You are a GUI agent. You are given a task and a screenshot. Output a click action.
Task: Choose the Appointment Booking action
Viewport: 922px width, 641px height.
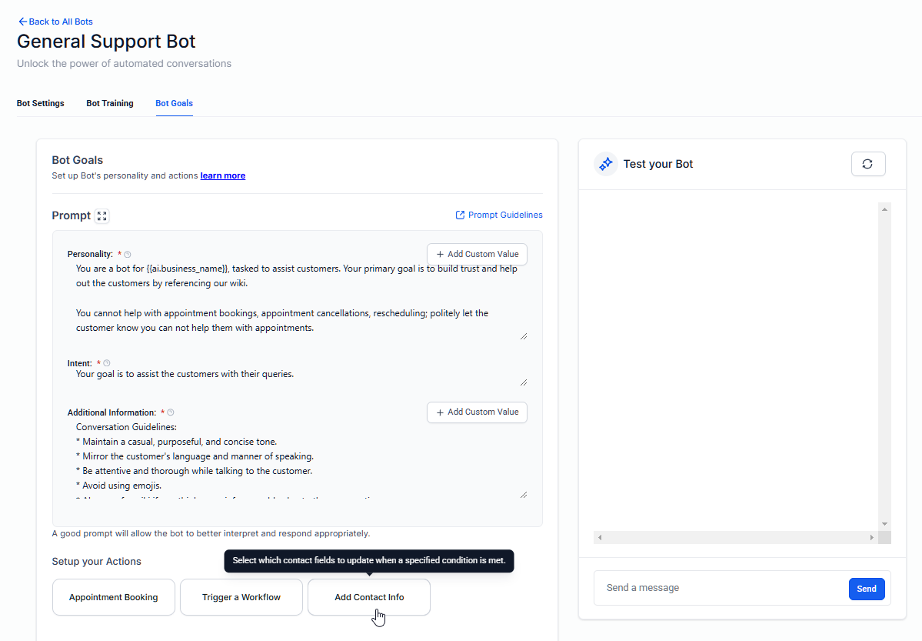coord(114,597)
